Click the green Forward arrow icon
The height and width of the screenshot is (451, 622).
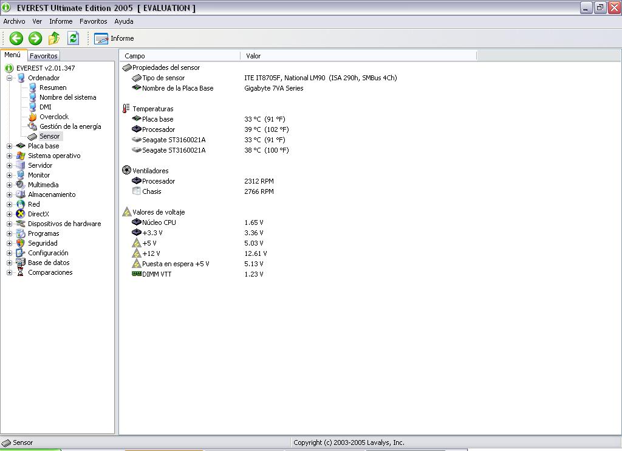35,38
